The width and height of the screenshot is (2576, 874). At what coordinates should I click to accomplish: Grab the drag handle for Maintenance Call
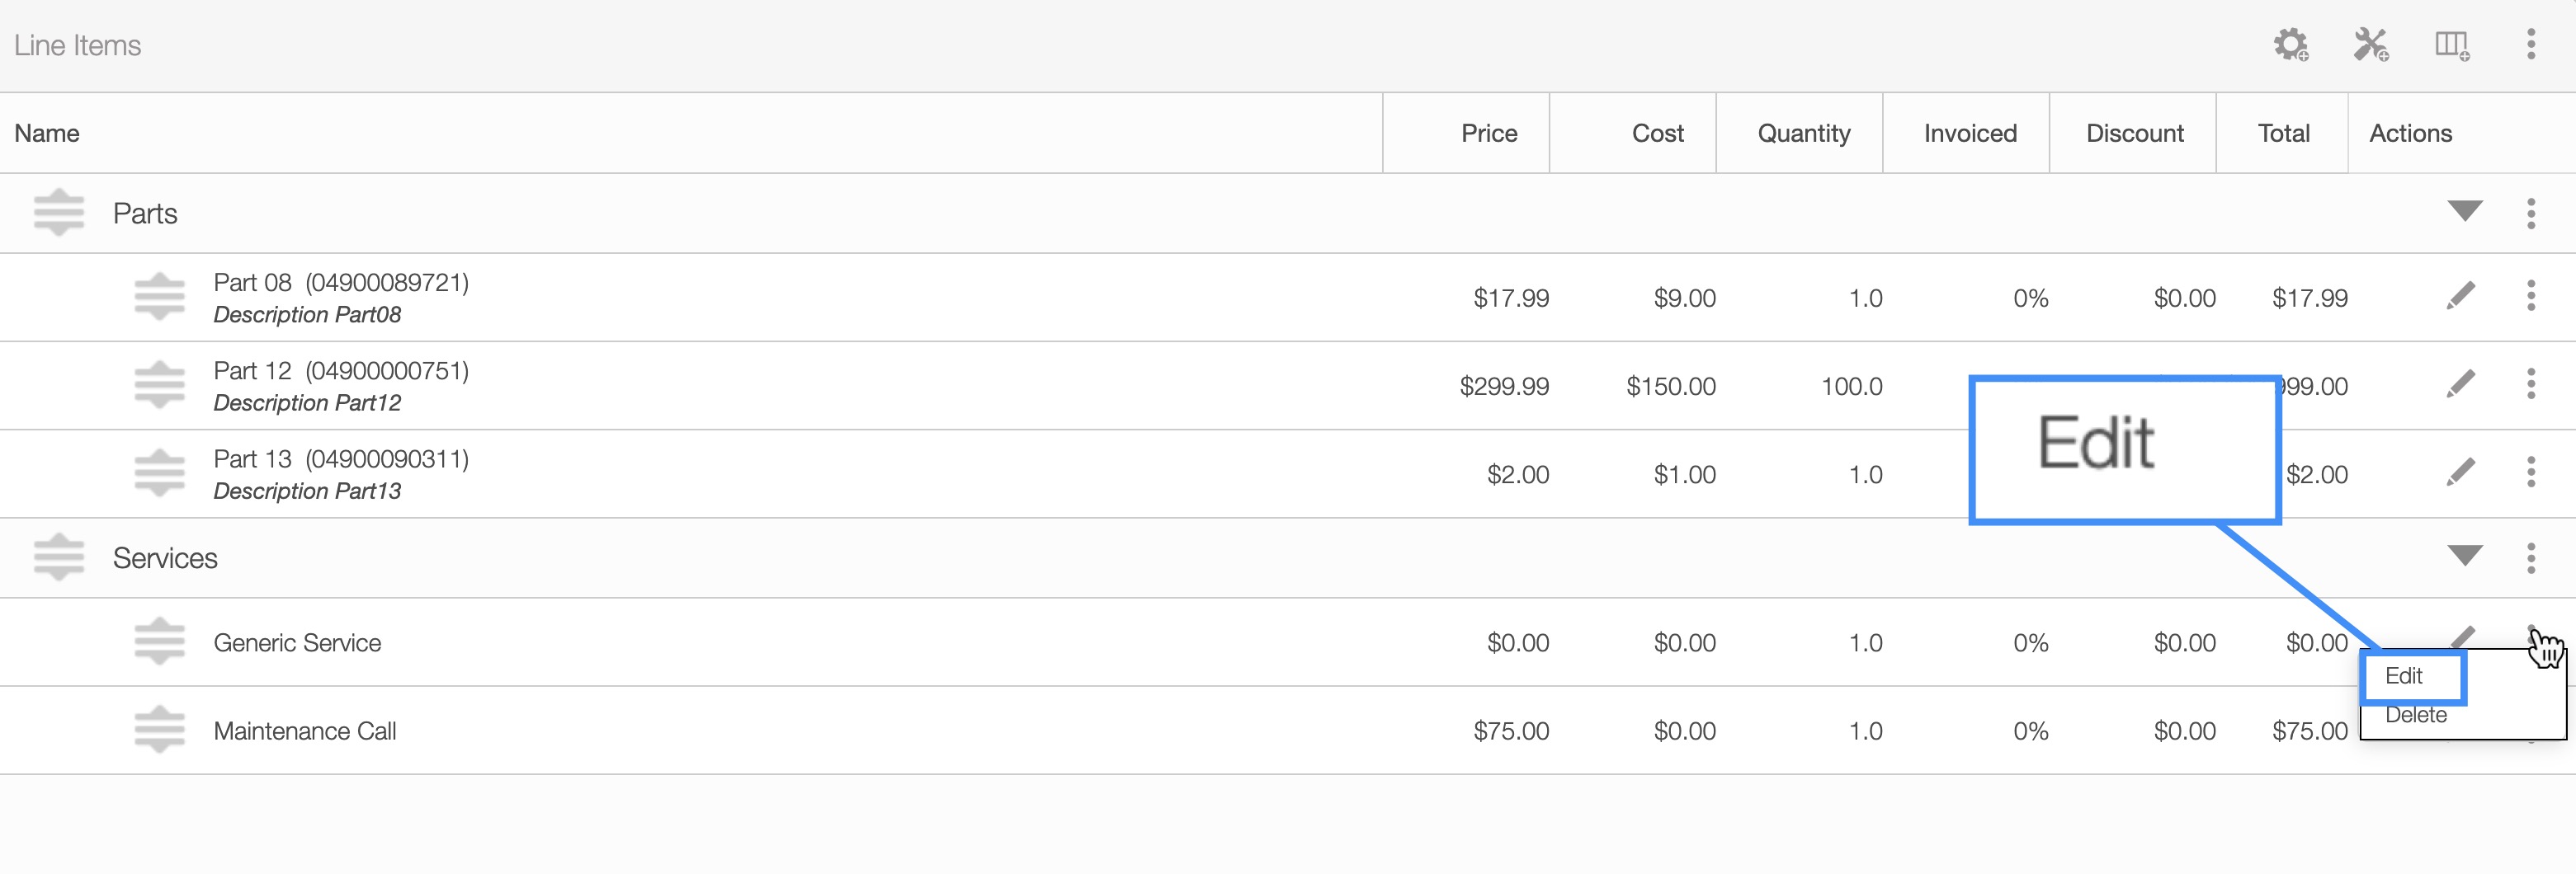click(x=160, y=731)
